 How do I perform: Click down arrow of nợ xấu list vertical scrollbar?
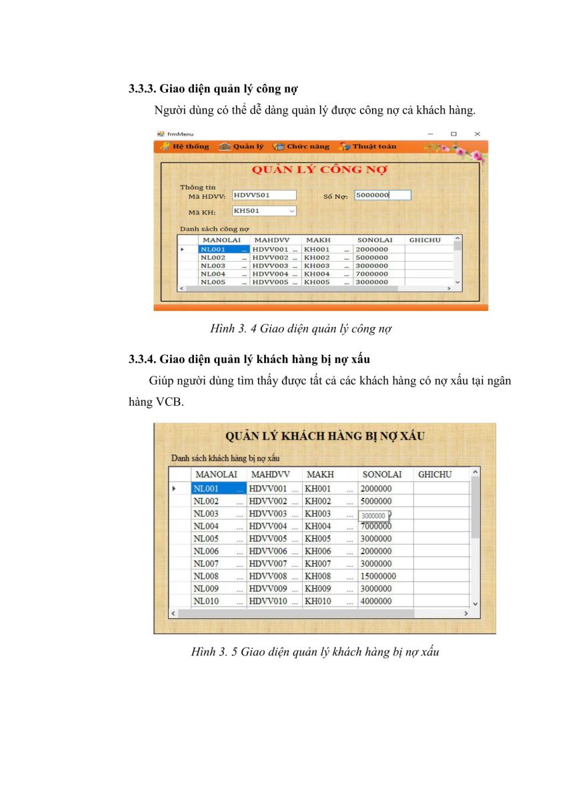pyautogui.click(x=475, y=603)
